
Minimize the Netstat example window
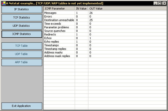click(x=155, y=3)
